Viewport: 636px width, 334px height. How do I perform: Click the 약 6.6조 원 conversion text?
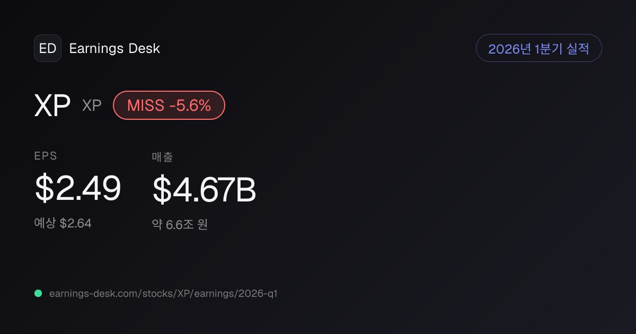point(180,224)
